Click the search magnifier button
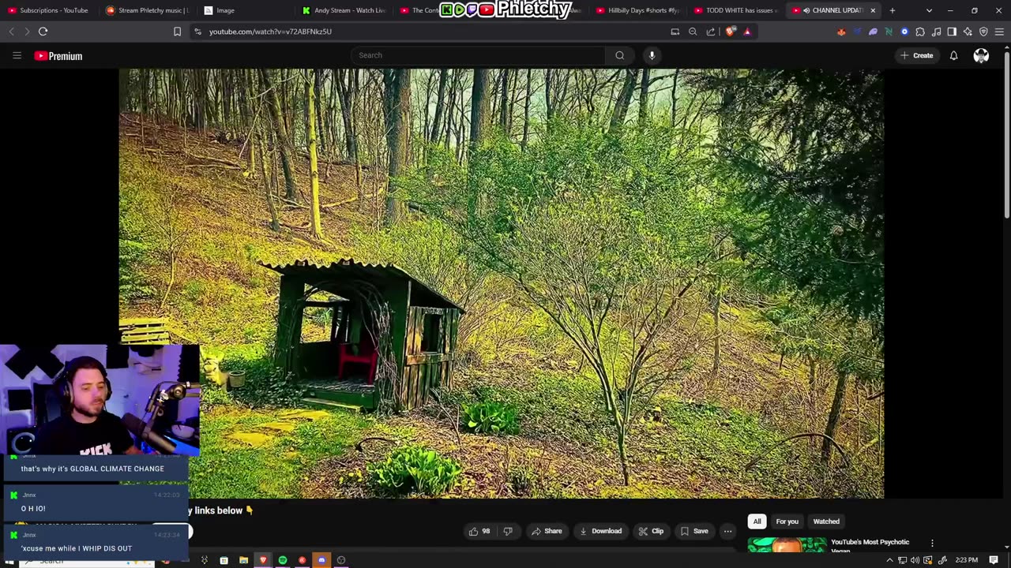This screenshot has width=1011, height=568. (x=619, y=55)
